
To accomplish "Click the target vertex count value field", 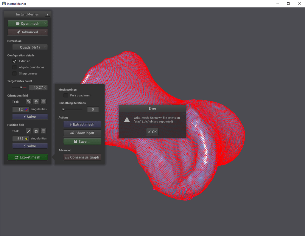I will coord(38,88).
